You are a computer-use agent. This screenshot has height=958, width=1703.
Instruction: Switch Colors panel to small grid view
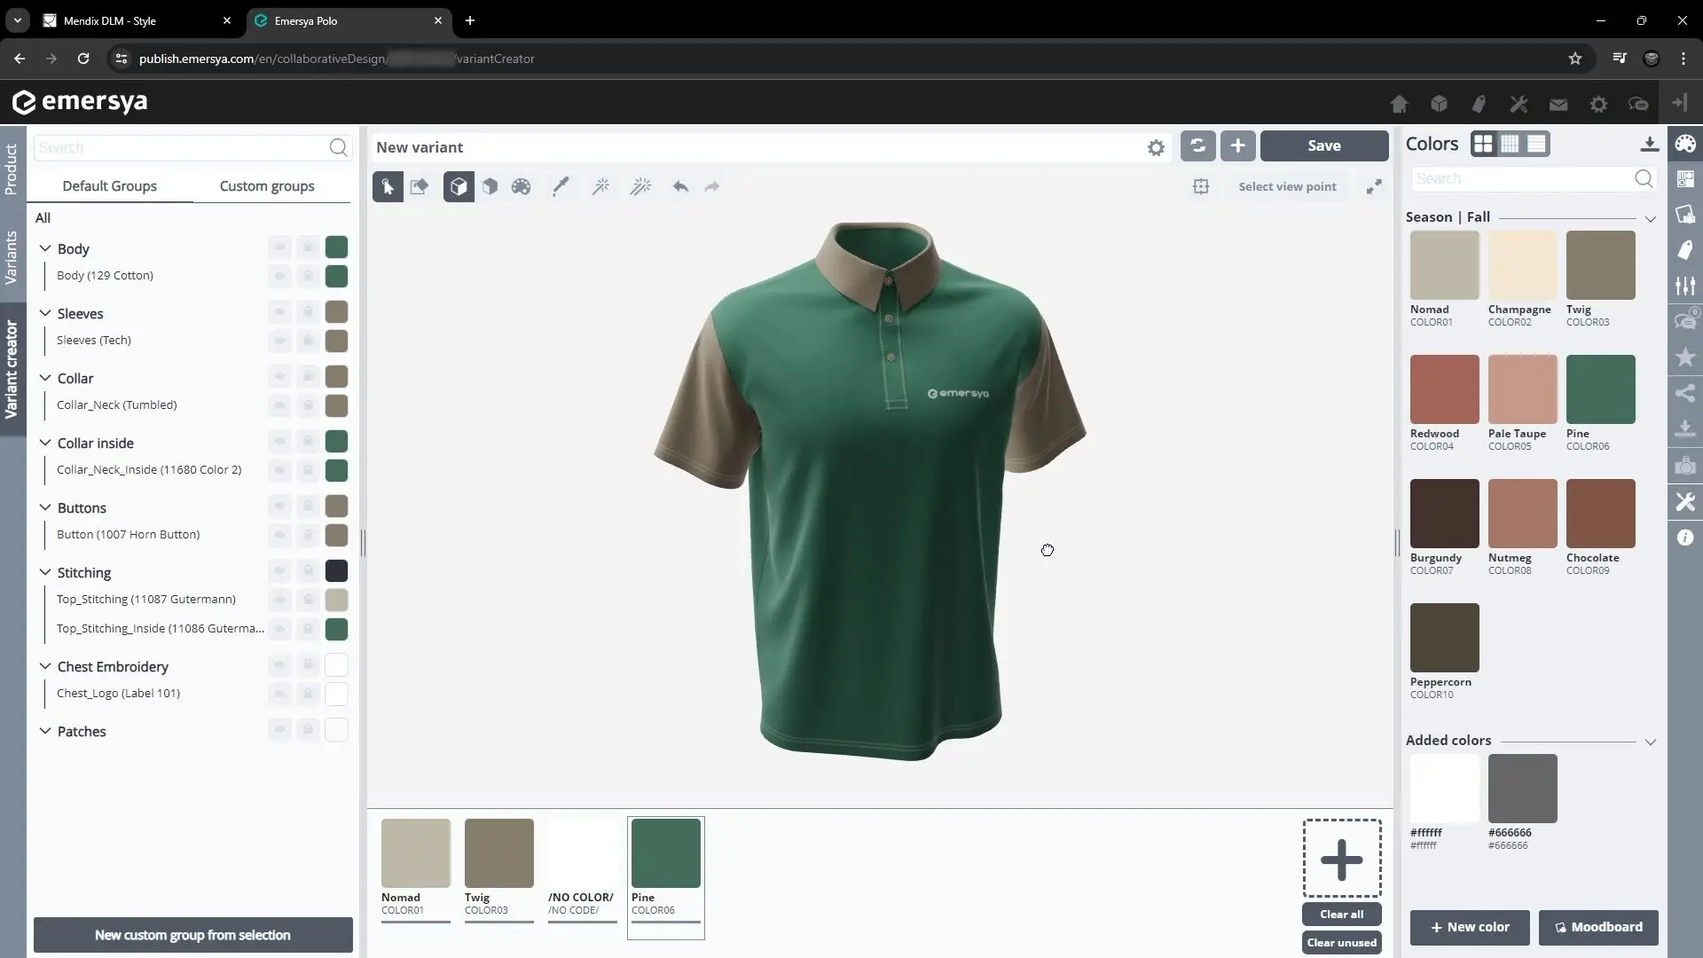click(1510, 144)
